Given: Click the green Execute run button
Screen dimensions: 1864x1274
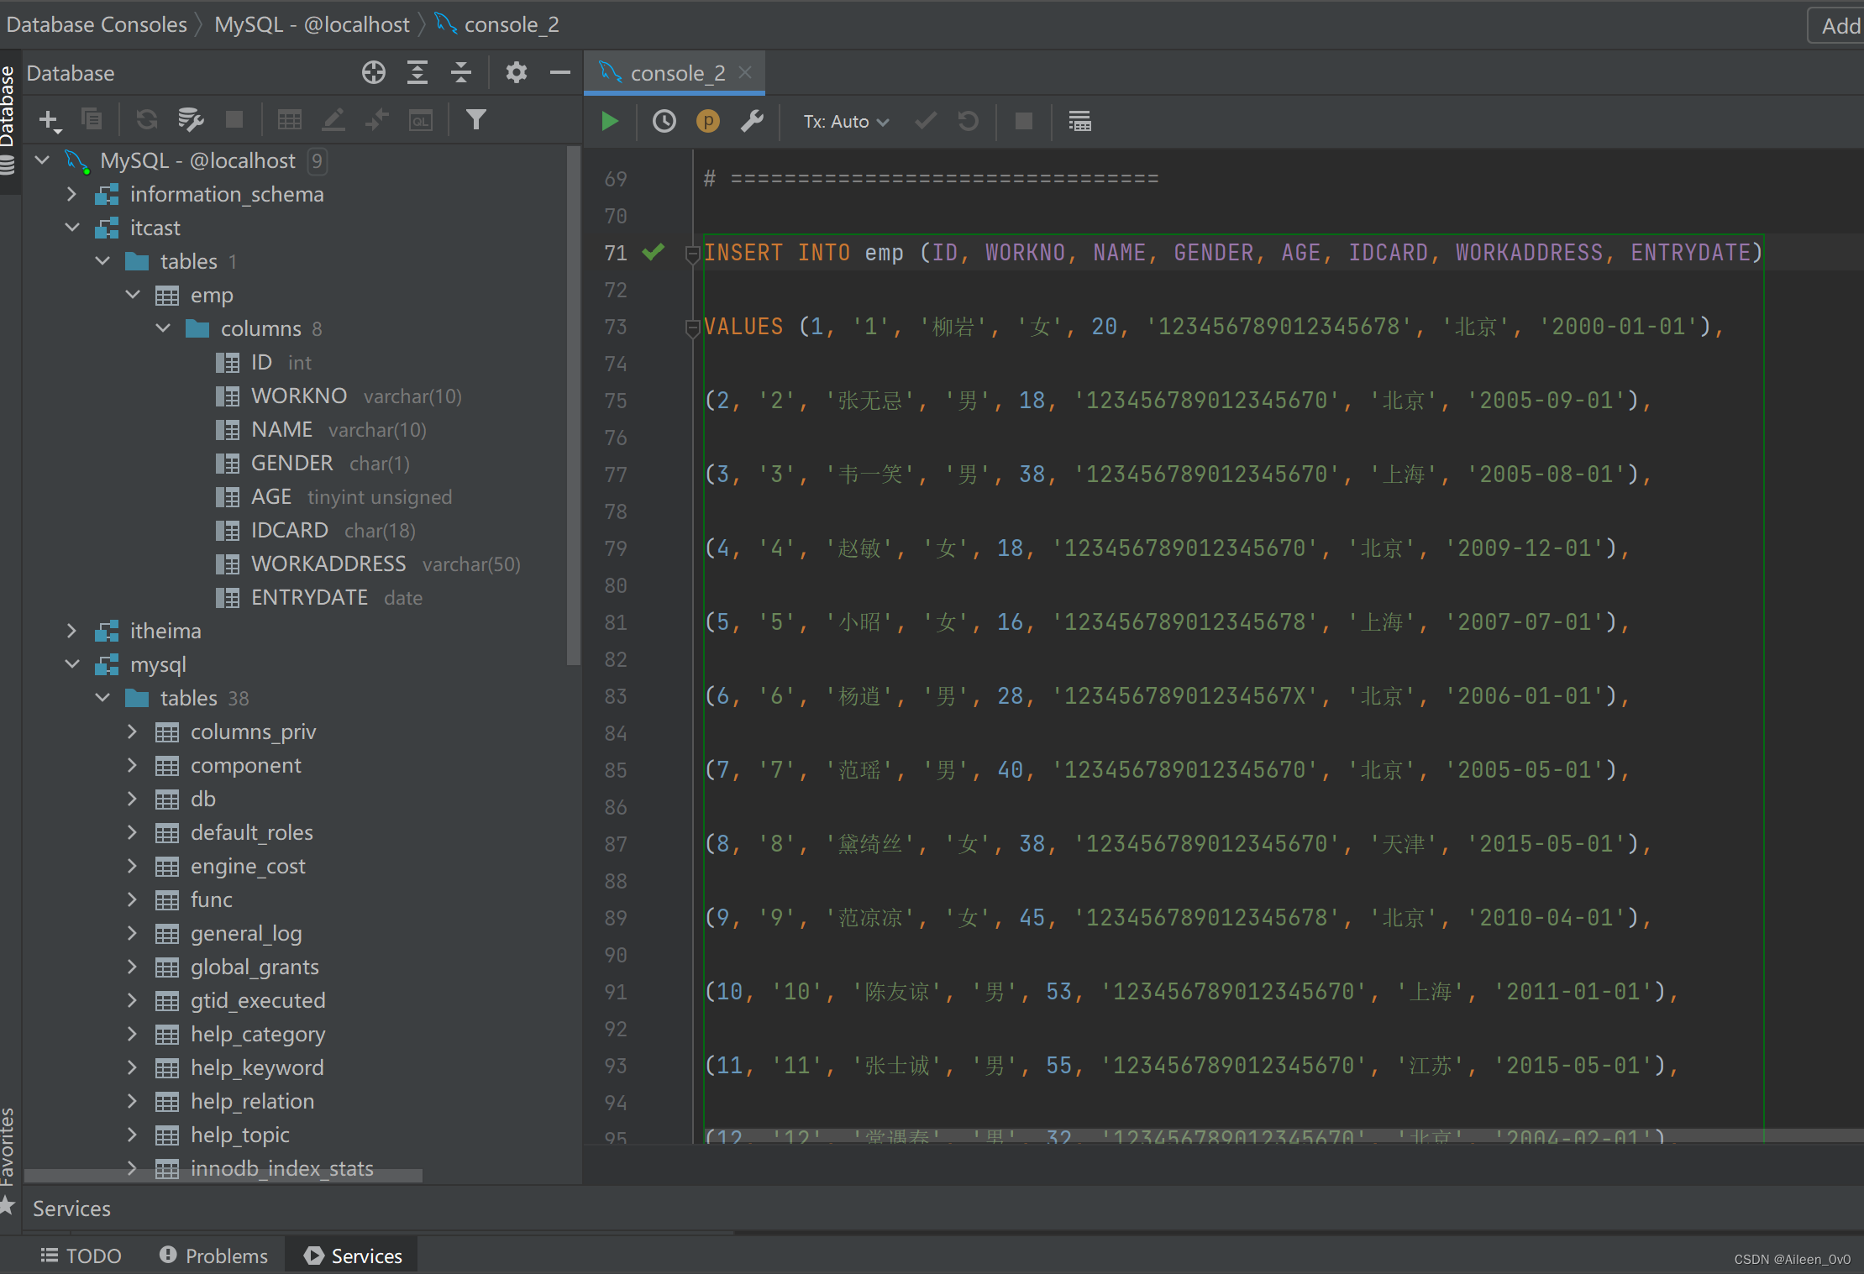Looking at the screenshot, I should point(610,122).
